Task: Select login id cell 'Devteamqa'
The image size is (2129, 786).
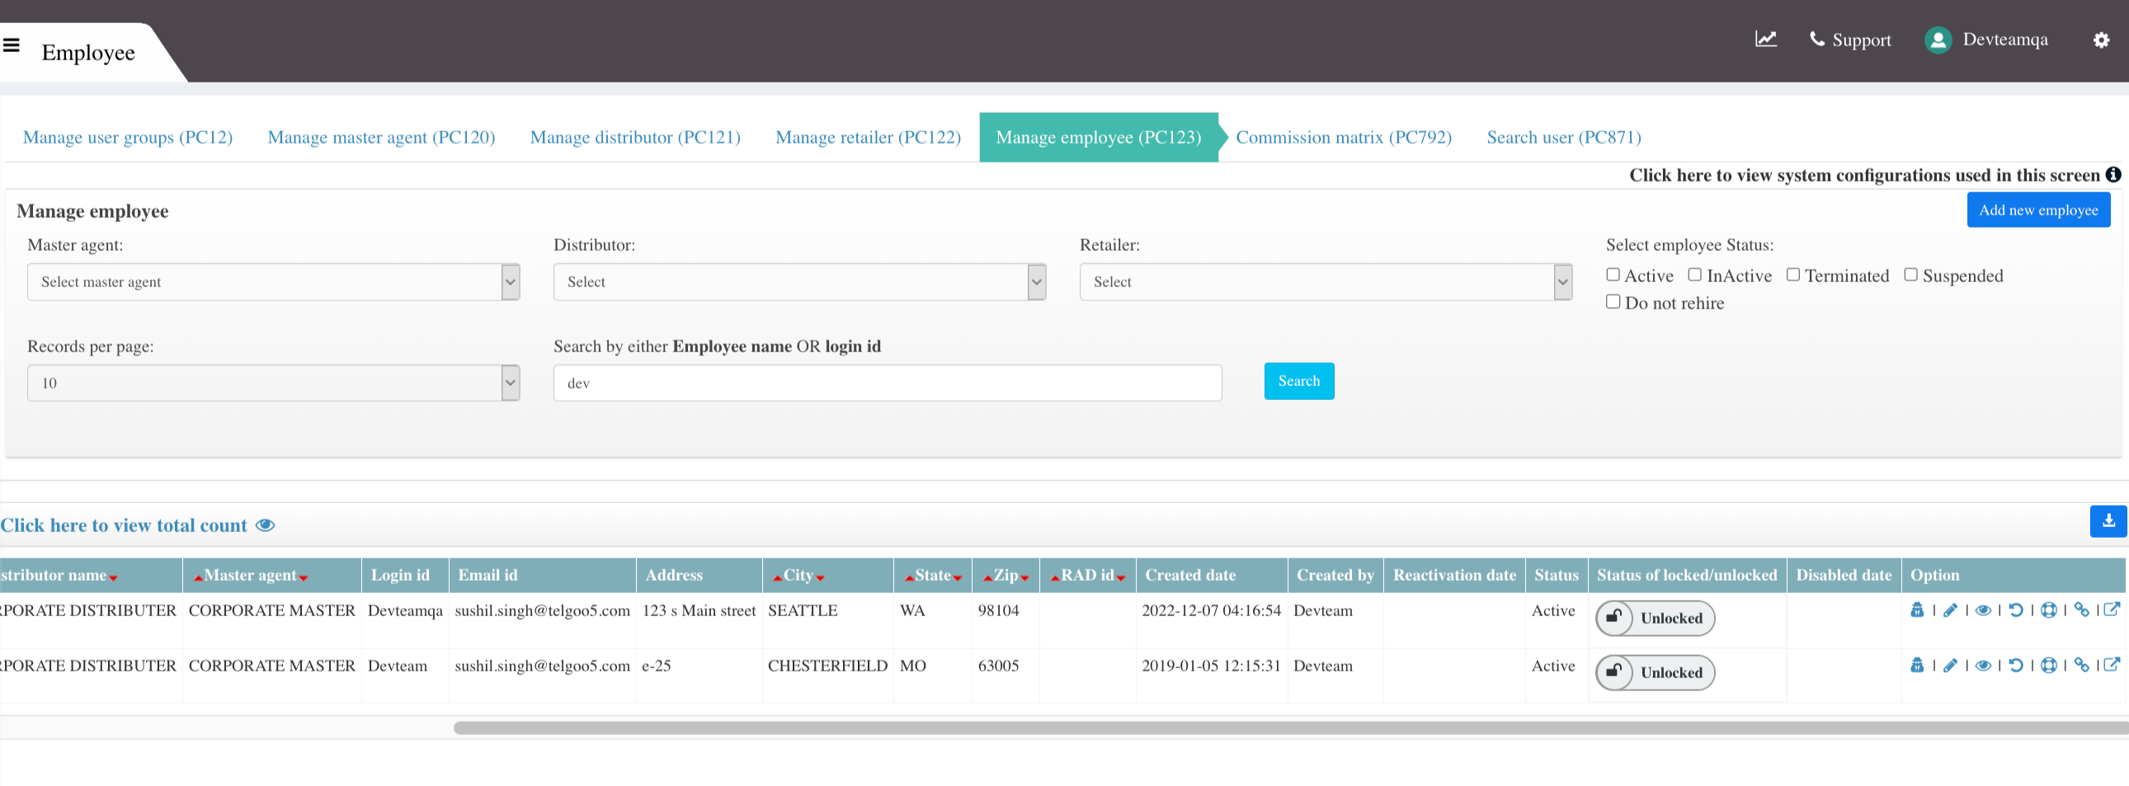Action: coord(405,611)
